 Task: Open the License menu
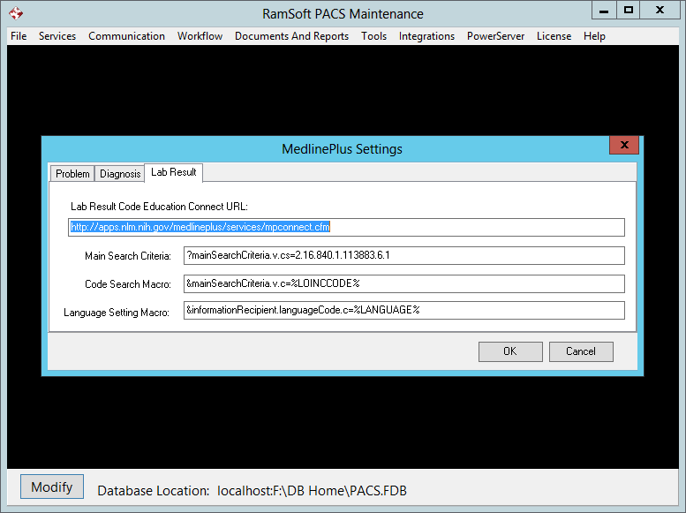(554, 36)
